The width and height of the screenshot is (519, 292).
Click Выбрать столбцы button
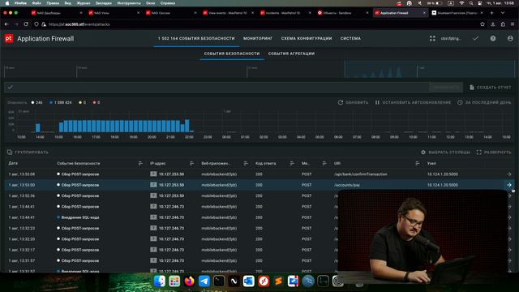pyautogui.click(x=445, y=152)
